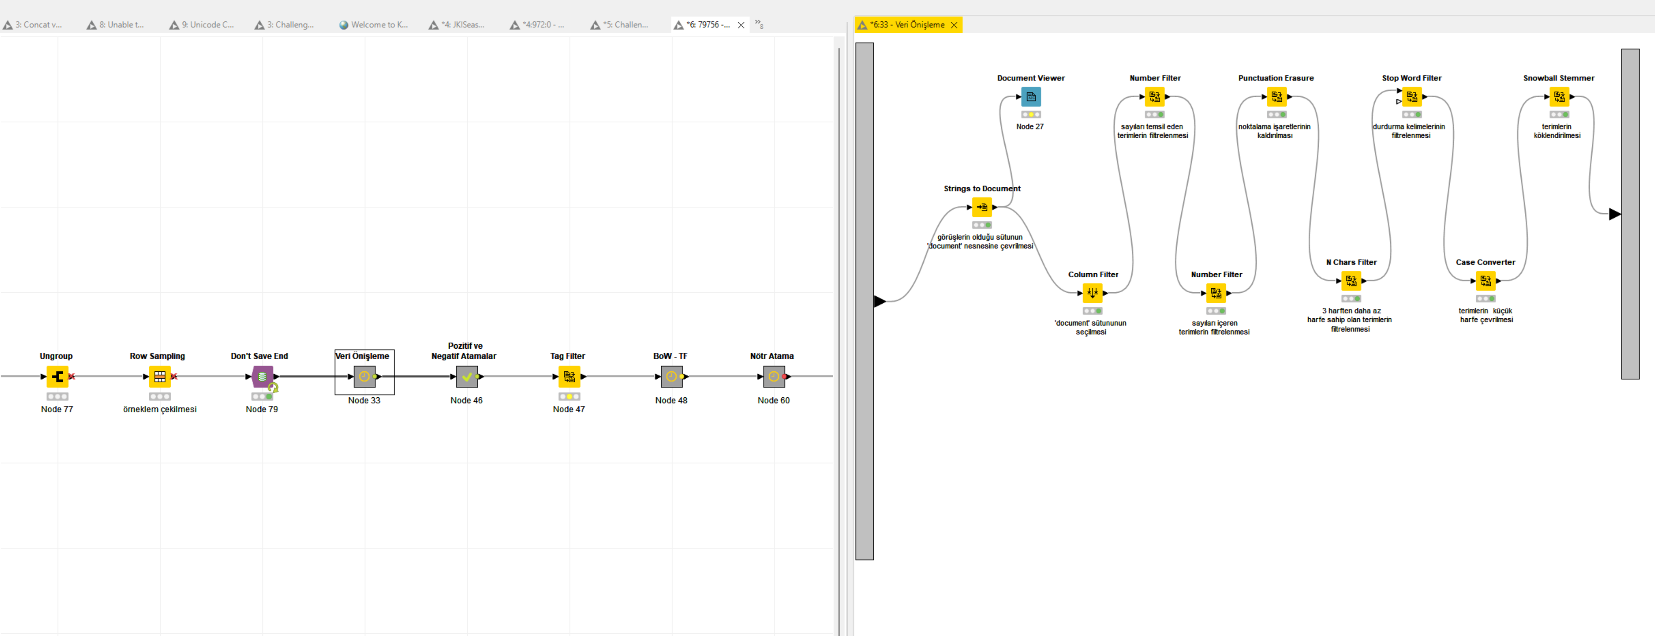Click the 'Node 46' label
This screenshot has width=1655, height=636.
466,401
